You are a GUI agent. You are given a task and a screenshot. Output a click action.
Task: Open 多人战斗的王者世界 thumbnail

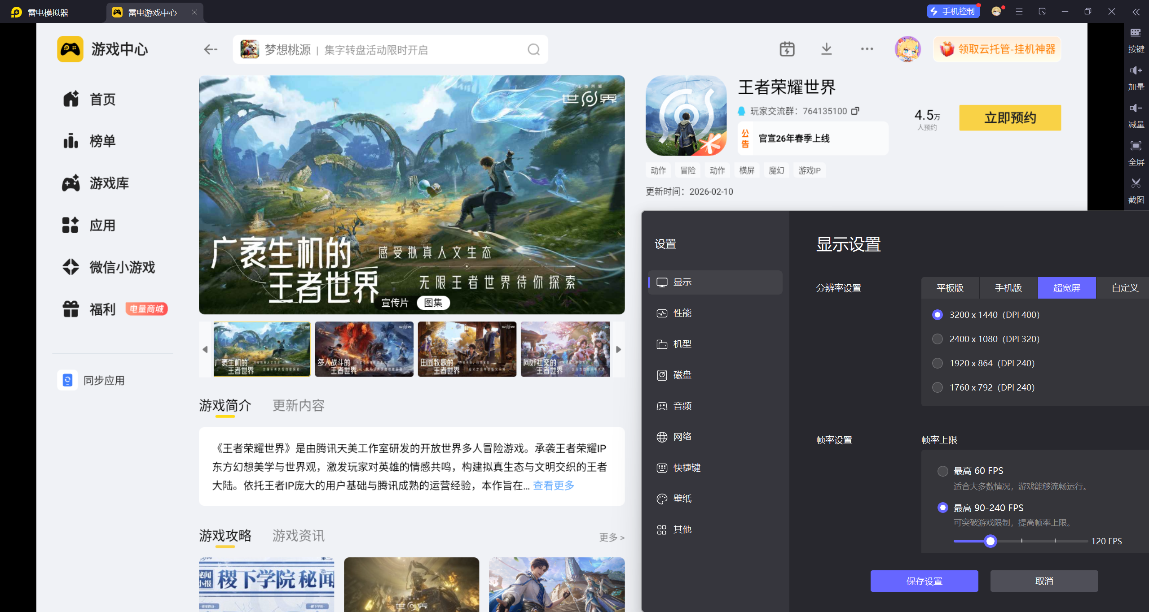[364, 349]
